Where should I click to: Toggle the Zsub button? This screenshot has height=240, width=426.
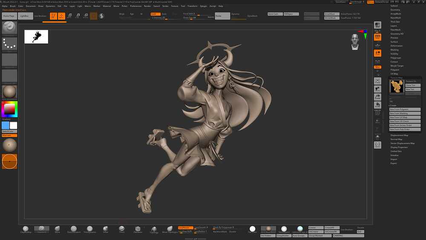(x=164, y=14)
